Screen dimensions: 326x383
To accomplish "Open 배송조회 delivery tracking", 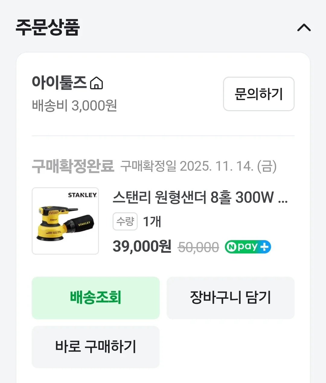I will click(x=95, y=298).
